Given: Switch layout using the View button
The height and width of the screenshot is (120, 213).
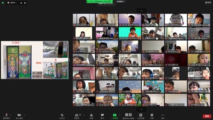Looking at the screenshot, I should [208, 3].
